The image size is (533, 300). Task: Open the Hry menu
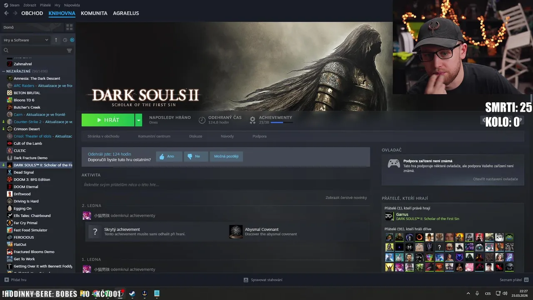point(57,5)
